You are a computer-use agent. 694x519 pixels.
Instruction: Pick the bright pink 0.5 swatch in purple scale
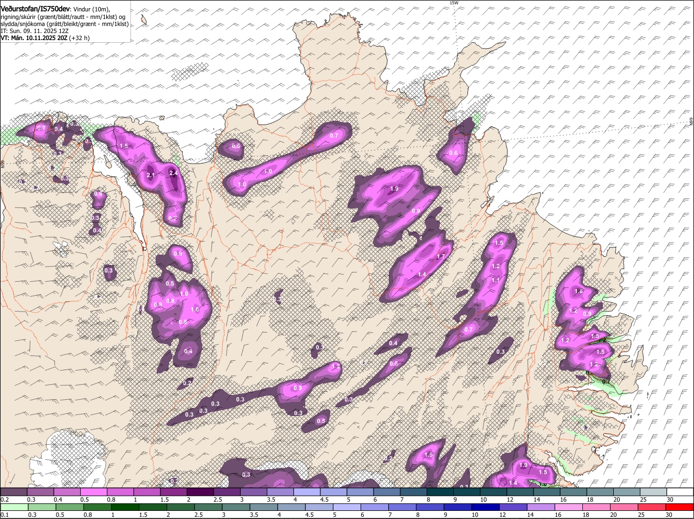pos(93,491)
